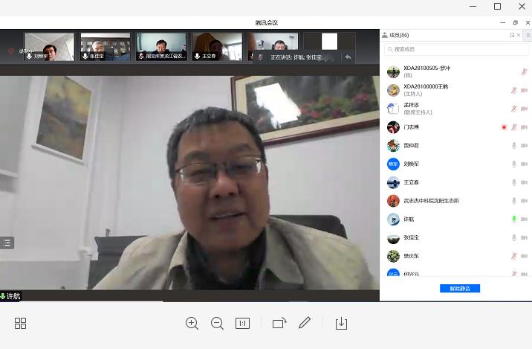The height and width of the screenshot is (349, 532).
Task: Select member 王立春 in the list
Action: coord(411,182)
